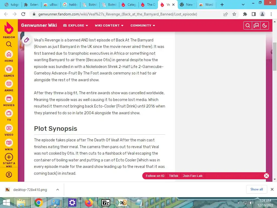Screen dimensions: 277x208
Task: Open the user profile icon in the sidebar
Action: [9, 175]
